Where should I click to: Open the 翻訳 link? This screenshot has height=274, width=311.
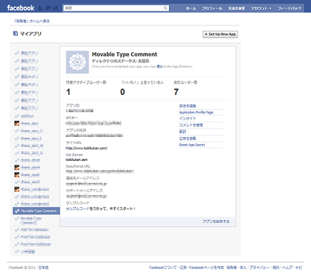click(x=183, y=132)
